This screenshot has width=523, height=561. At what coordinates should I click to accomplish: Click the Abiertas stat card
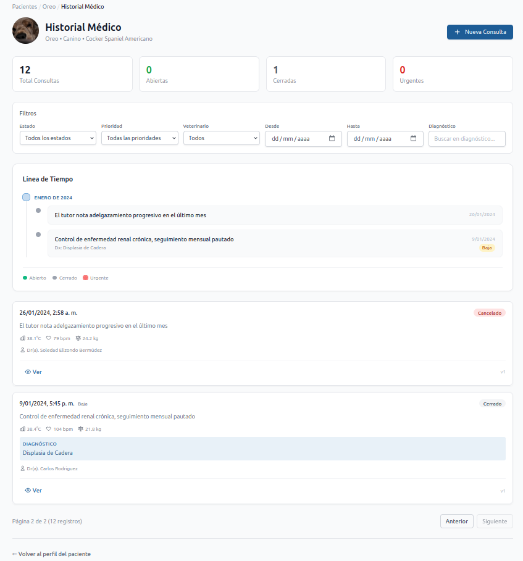coord(199,74)
